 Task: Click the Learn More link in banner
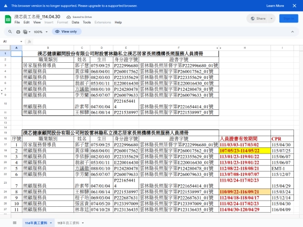tap(275, 6)
